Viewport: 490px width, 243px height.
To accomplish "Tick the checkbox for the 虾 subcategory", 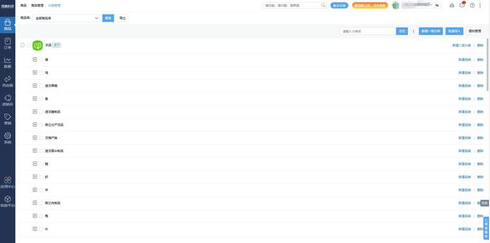I will (41, 177).
